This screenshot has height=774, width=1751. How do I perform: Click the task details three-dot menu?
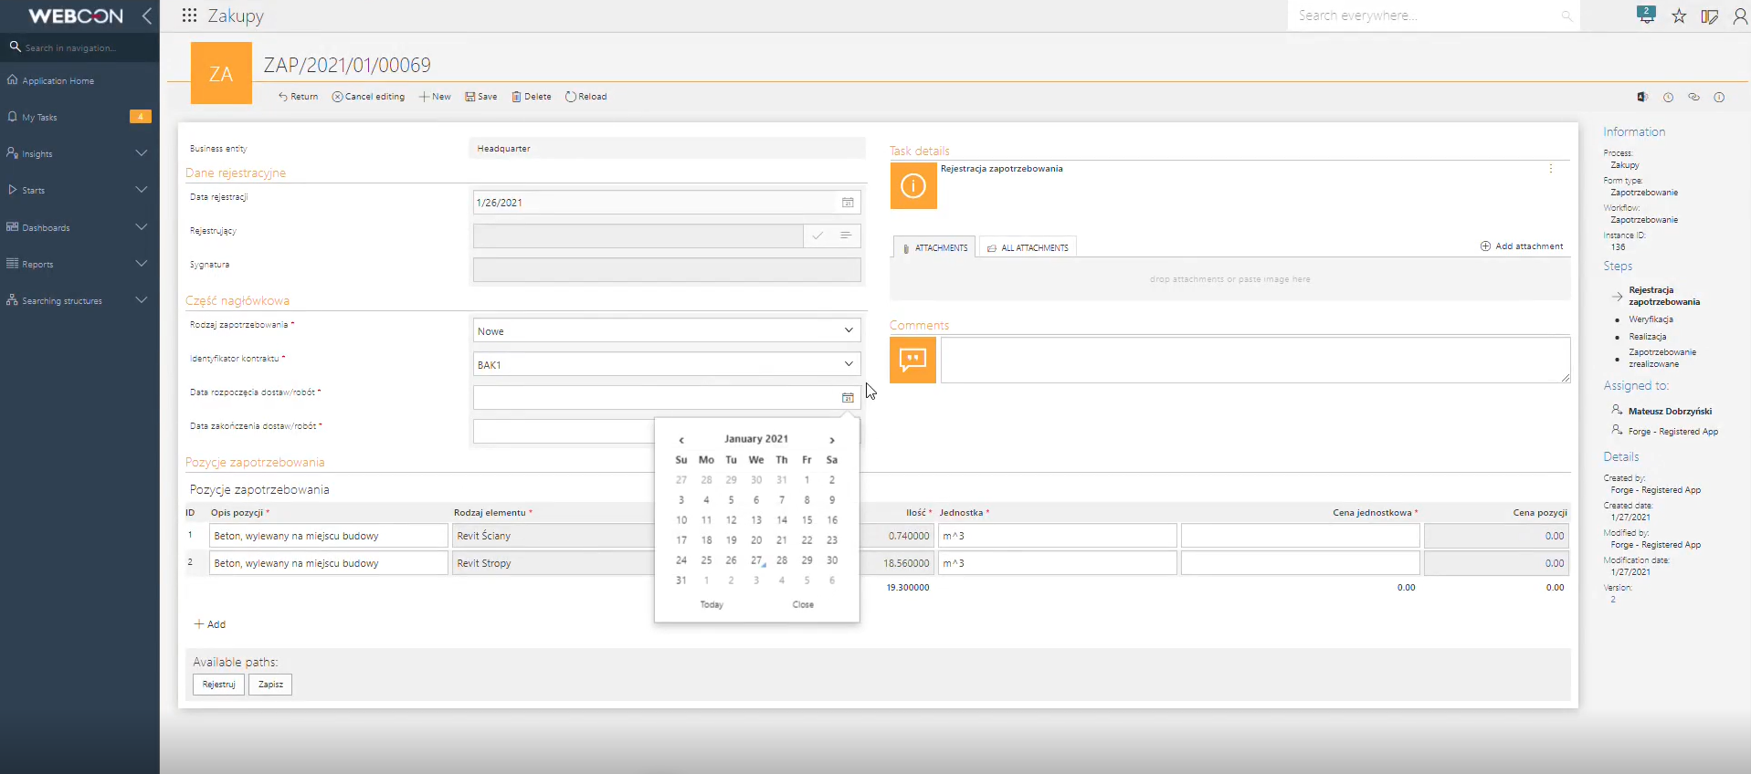pos(1550,169)
